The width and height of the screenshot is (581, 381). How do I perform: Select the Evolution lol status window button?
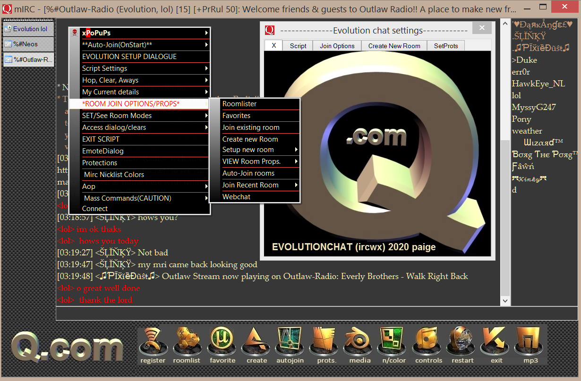coord(29,29)
